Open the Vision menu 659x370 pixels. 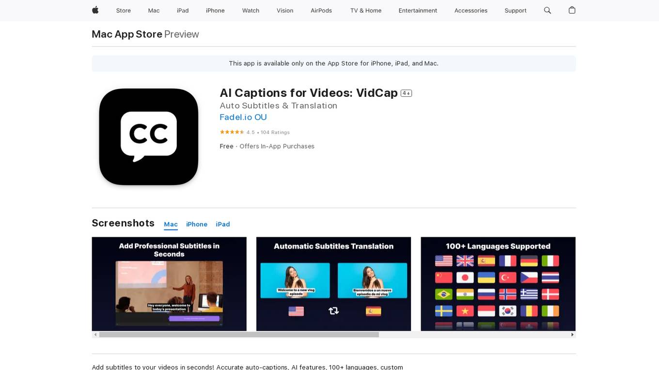click(285, 11)
